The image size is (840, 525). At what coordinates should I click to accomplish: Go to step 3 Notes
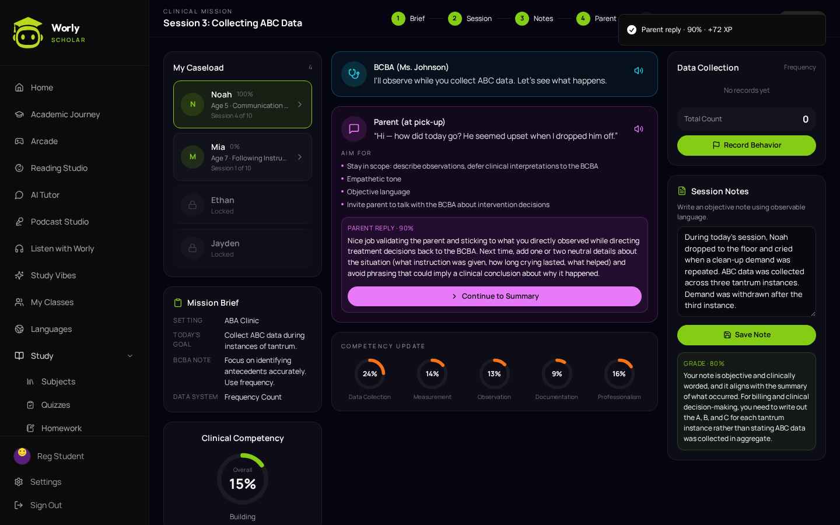[x=534, y=19]
